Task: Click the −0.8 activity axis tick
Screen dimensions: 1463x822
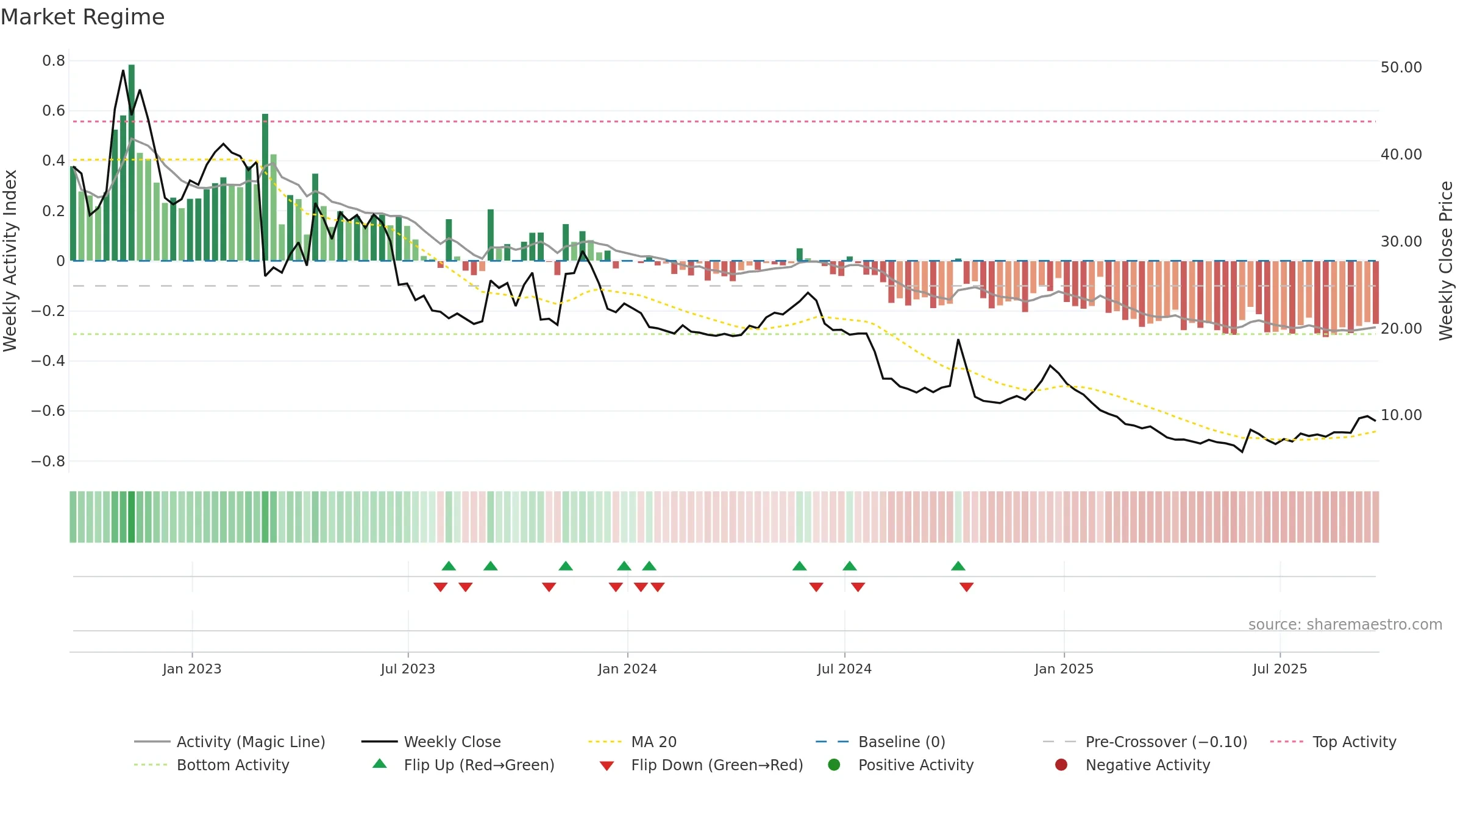Action: coord(48,461)
